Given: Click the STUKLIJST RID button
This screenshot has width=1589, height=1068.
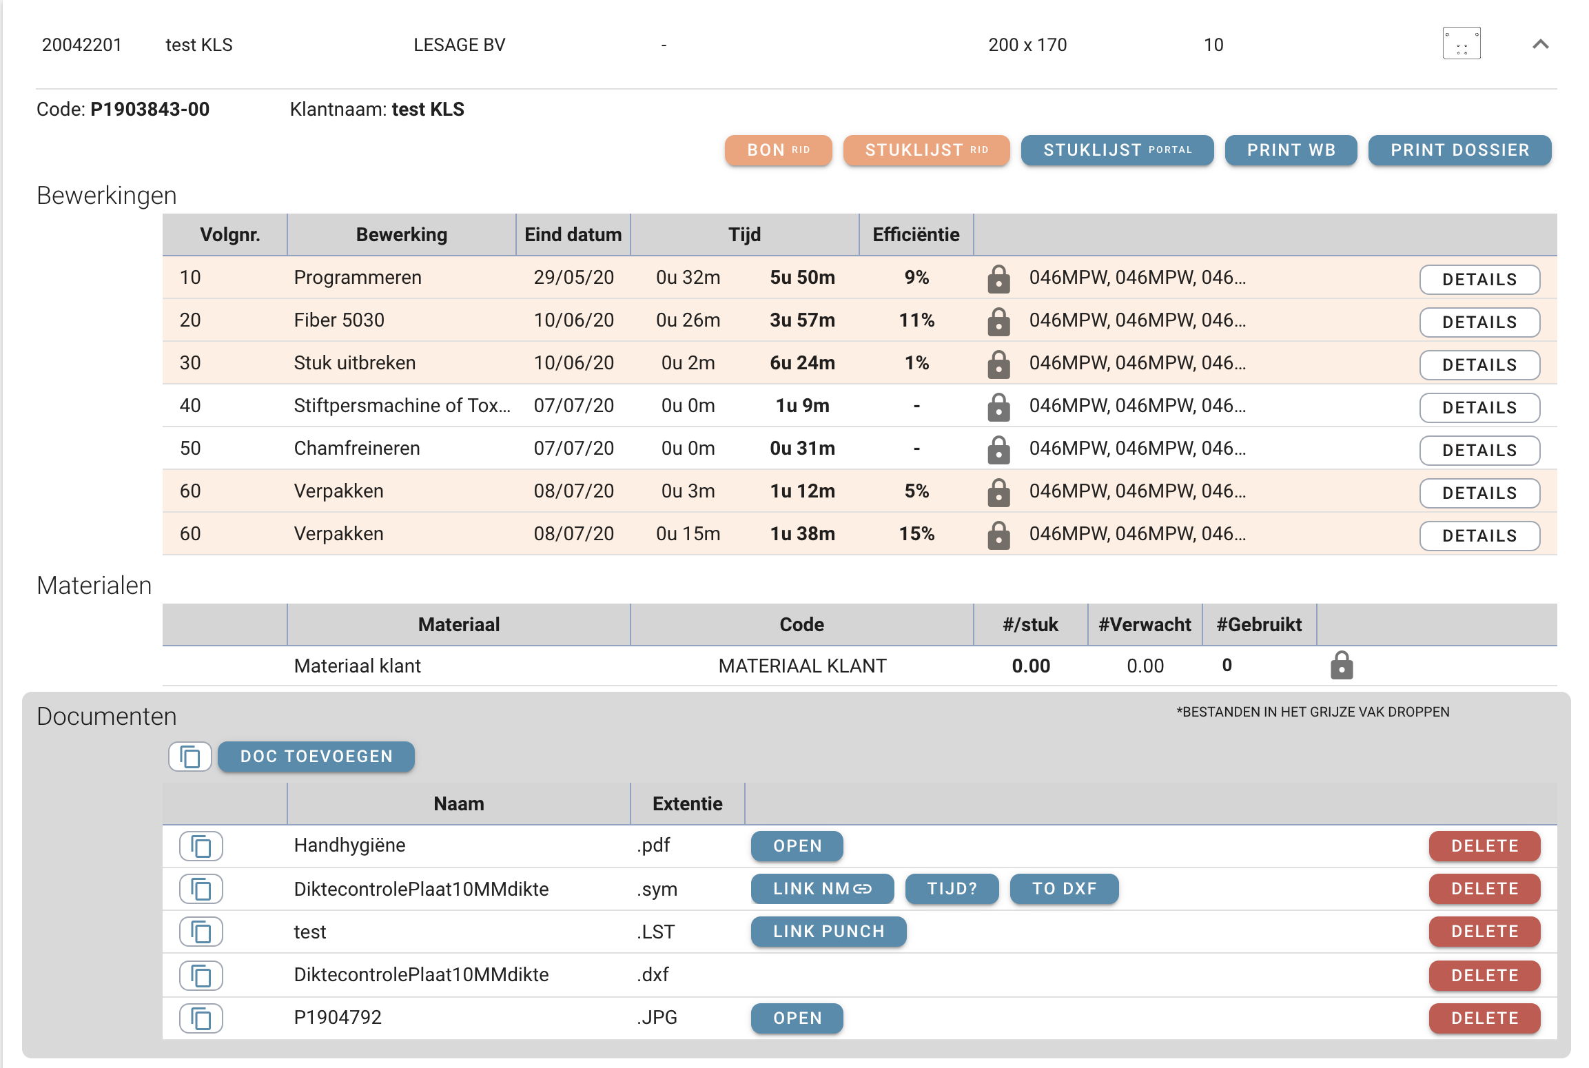Looking at the screenshot, I should pos(927,150).
